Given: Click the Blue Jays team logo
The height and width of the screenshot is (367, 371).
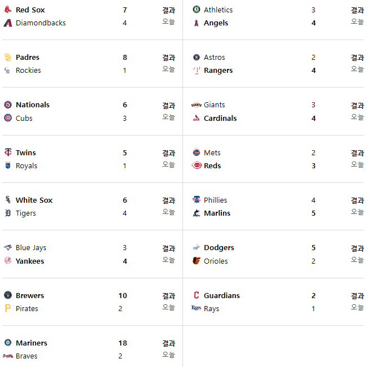Looking at the screenshot, I should point(8,247).
